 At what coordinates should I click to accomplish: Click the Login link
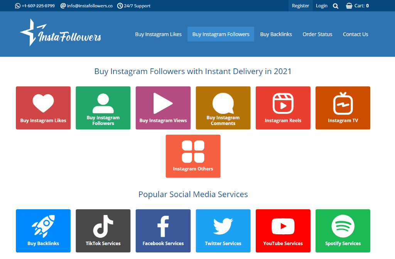coord(322,6)
